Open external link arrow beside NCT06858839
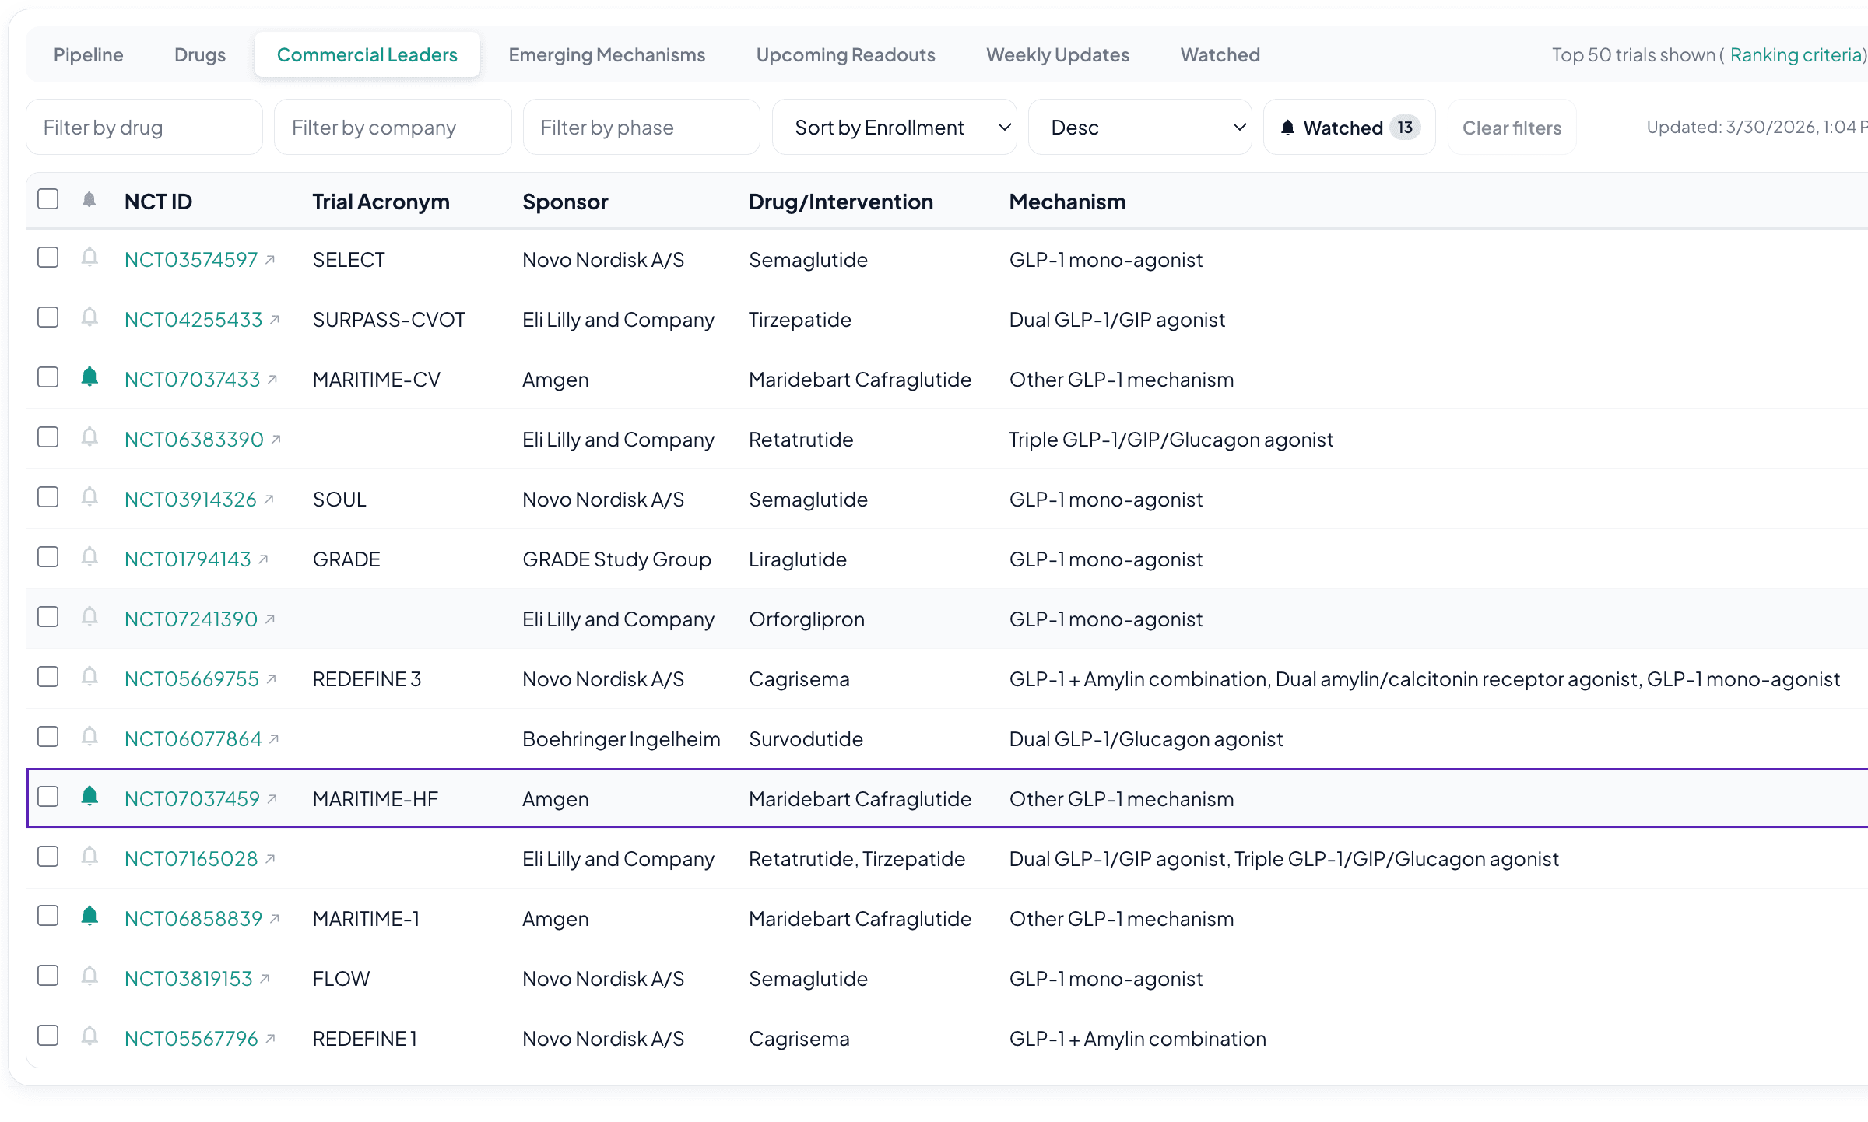 pyautogui.click(x=275, y=919)
